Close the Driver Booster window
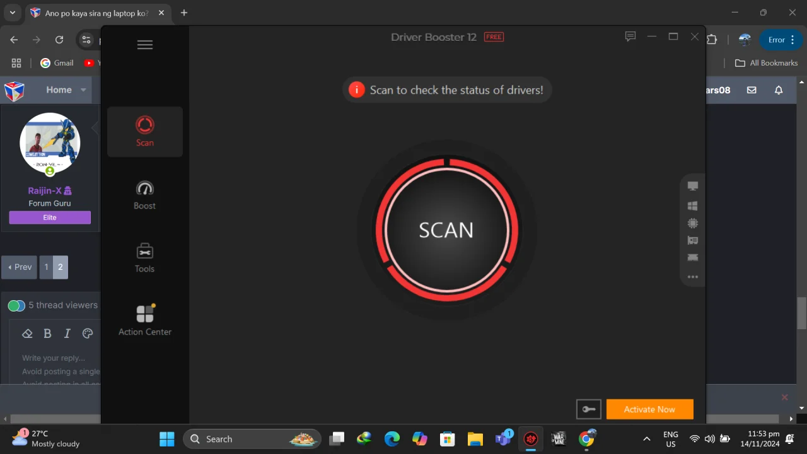Viewport: 807px width, 454px height. tap(695, 37)
